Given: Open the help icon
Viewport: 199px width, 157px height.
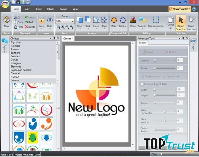Looking at the screenshot, I should click(x=194, y=9).
